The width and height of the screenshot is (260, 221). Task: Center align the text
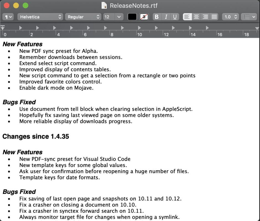196,17
